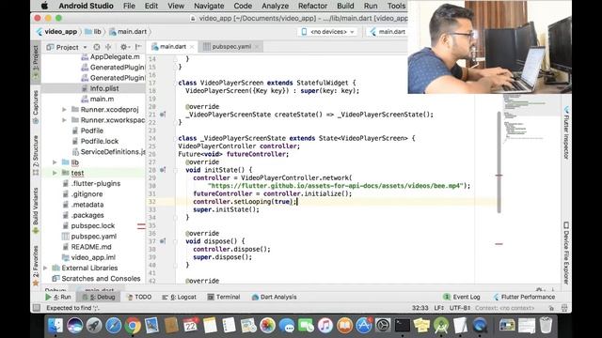Screen dimensions: 602x338
Task: Click the LF line separator in status bar
Action: [439, 308]
